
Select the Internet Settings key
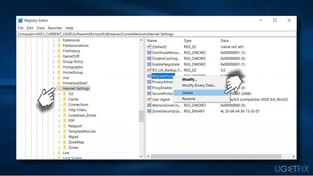pos(76,89)
